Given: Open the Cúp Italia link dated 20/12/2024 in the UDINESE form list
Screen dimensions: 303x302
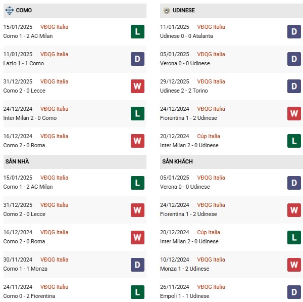Looking at the screenshot, I should [x=208, y=136].
